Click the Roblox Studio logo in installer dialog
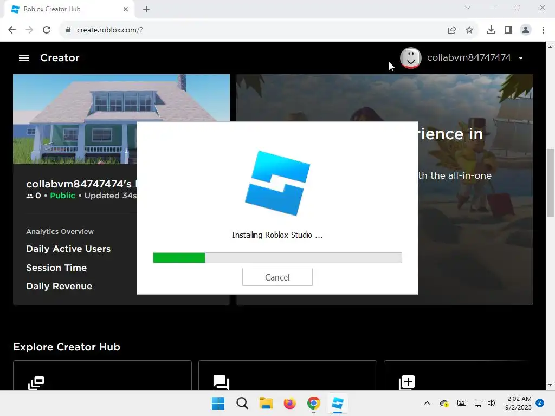The height and width of the screenshot is (416, 555). (277, 183)
